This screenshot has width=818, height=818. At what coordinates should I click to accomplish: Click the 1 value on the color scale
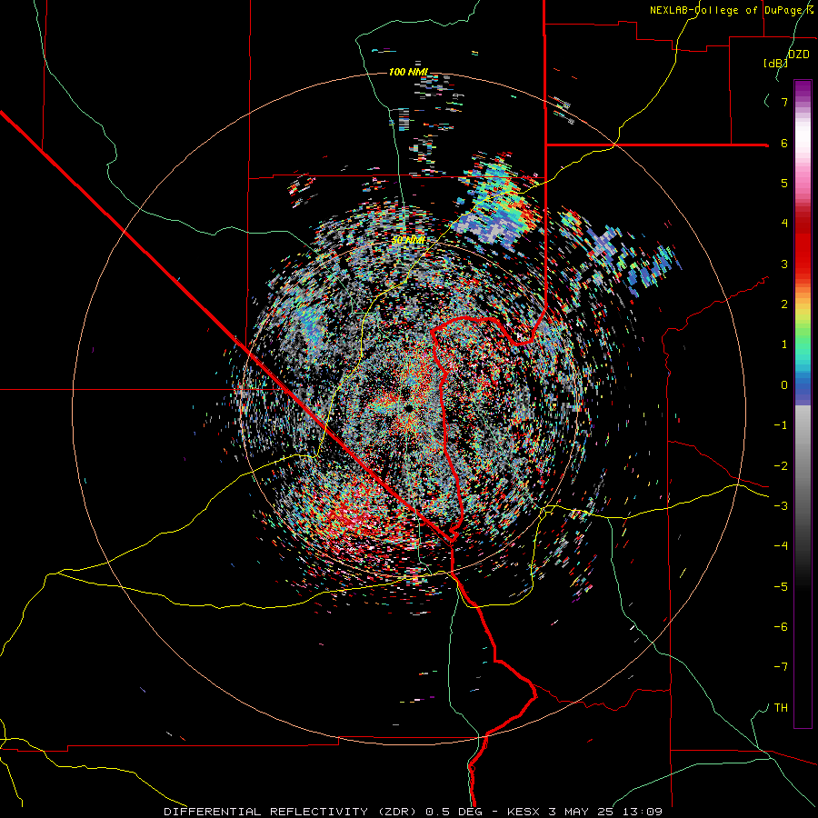[x=784, y=344]
